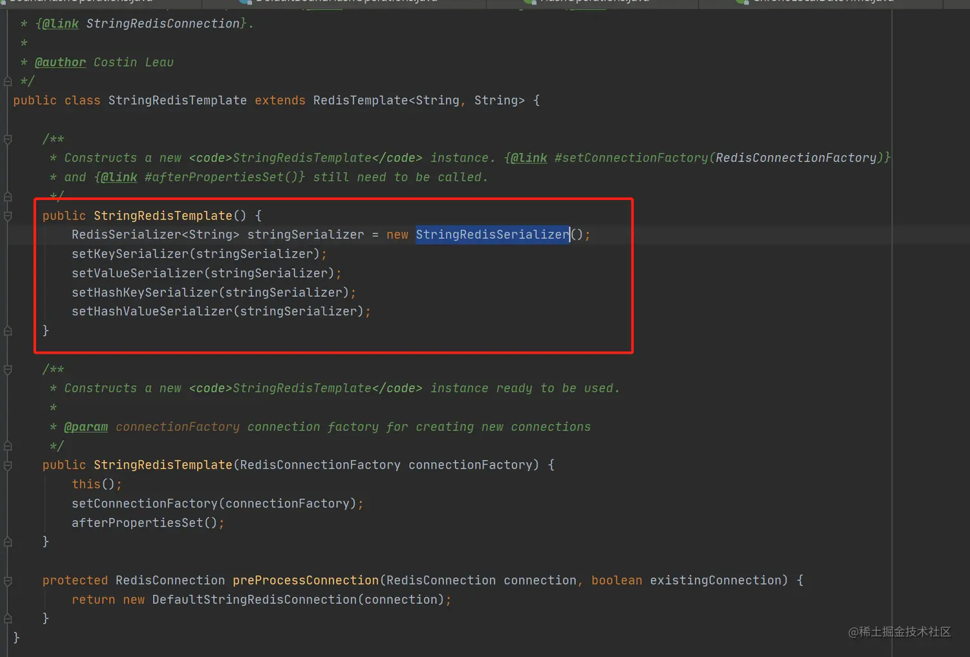Click StringRedisTemplate name in 'public class' line
Viewport: 970px width, 657px height.
point(177,101)
